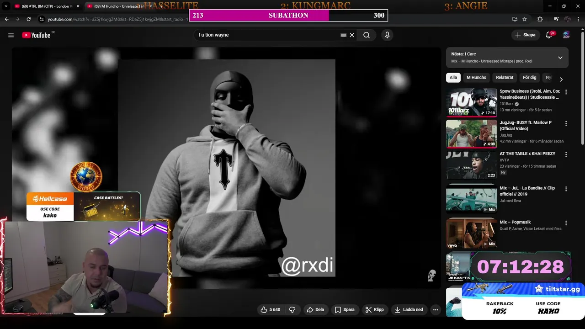Select the Alla filter chip

tap(453, 78)
